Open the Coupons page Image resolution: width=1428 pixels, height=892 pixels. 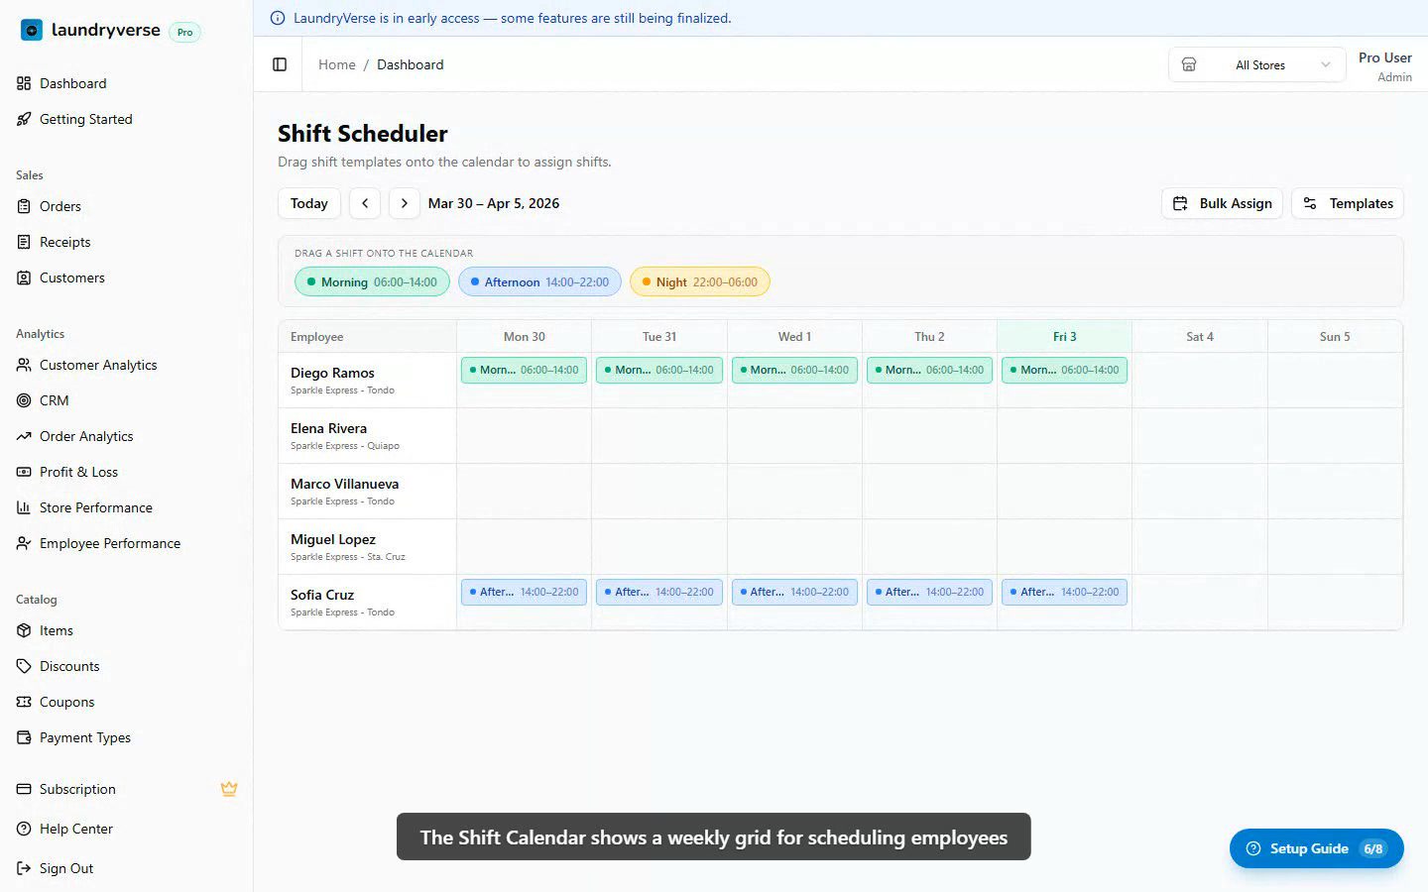coord(24,702)
